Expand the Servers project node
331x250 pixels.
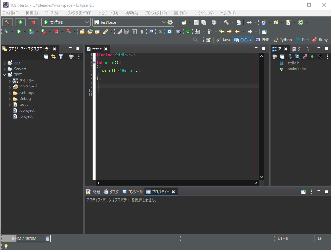(x=5, y=69)
